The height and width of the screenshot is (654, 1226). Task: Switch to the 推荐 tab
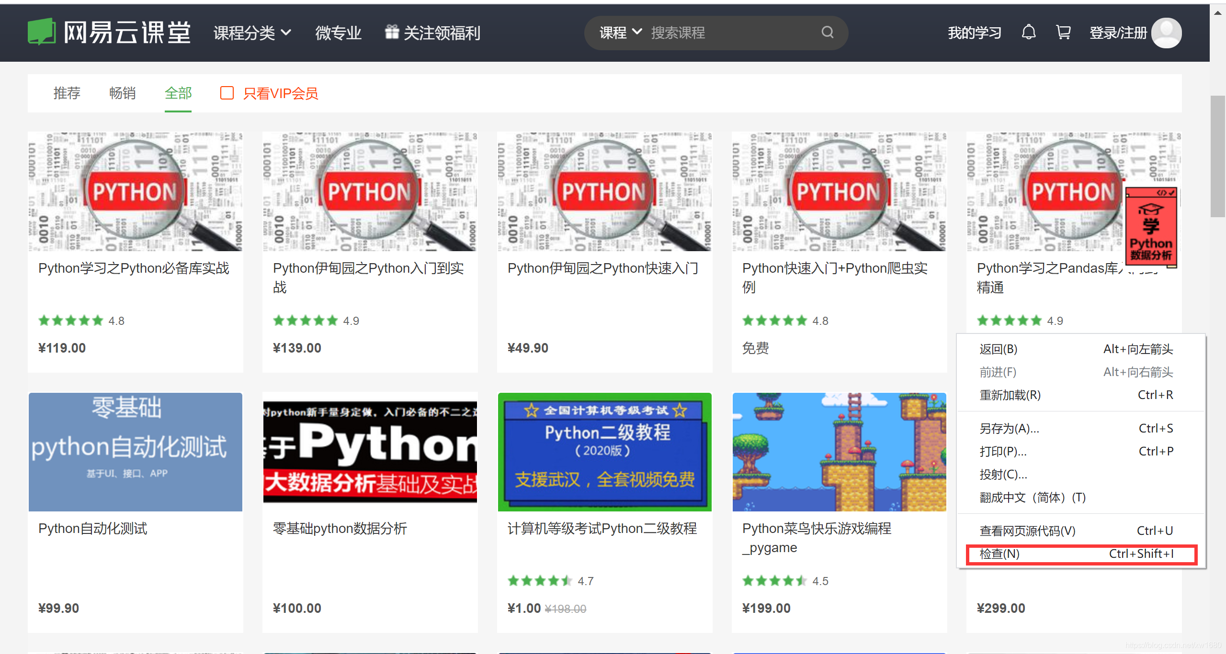(x=67, y=93)
